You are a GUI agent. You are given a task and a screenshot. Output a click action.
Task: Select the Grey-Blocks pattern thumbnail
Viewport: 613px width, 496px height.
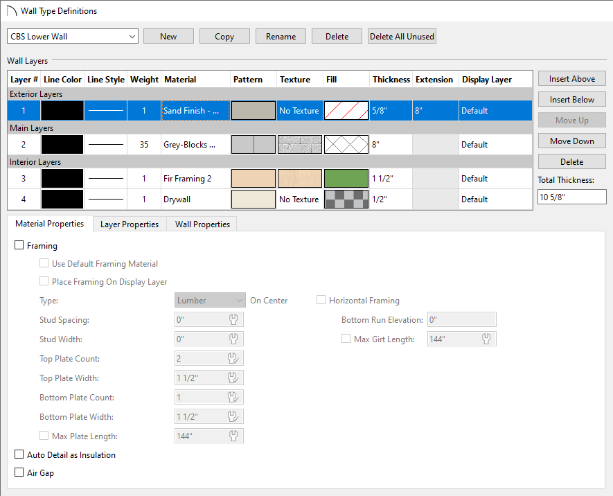tap(254, 145)
